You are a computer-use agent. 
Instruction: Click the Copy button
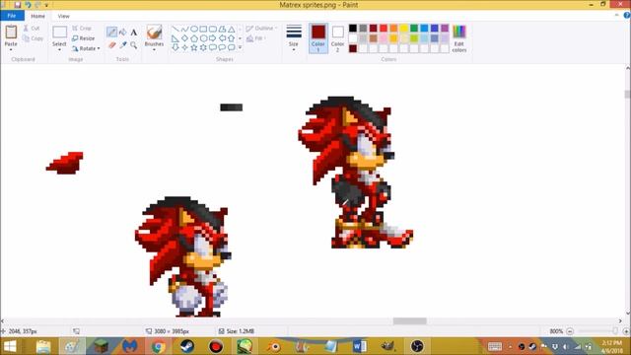pyautogui.click(x=33, y=38)
